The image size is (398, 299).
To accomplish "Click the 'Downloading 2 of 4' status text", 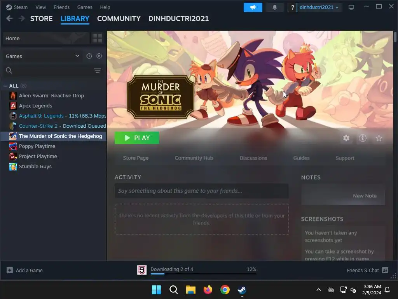I will (x=172, y=269).
